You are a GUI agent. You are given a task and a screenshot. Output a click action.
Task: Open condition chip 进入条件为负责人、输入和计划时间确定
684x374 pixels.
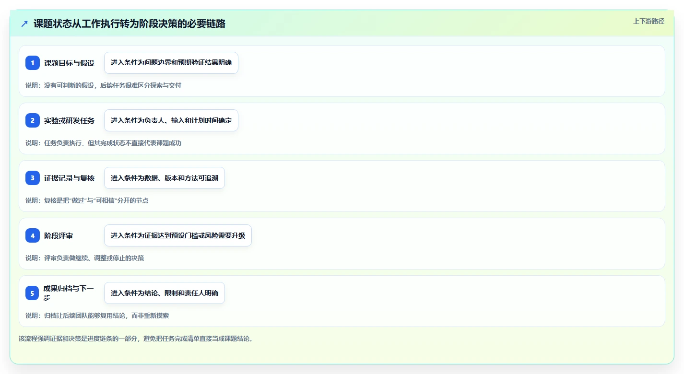(171, 120)
